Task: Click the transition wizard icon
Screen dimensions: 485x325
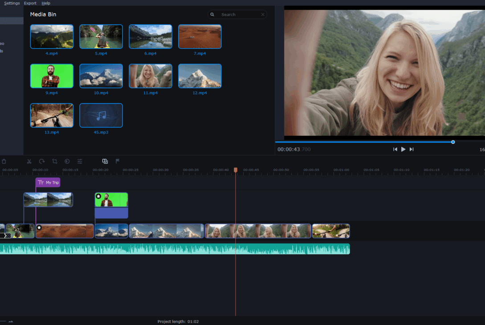Action: click(x=105, y=161)
